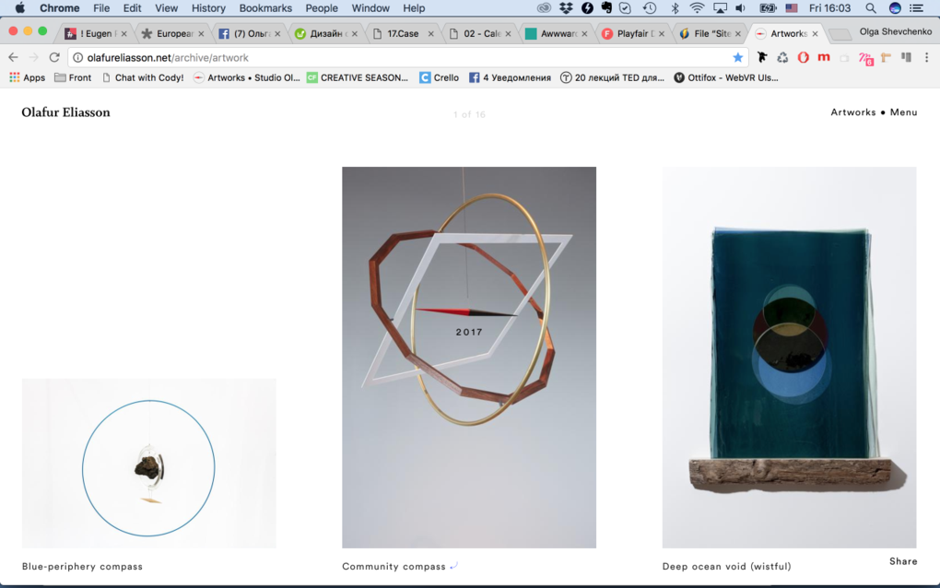This screenshot has width=940, height=588.
Task: Click the volume speaker icon
Action: pos(741,8)
